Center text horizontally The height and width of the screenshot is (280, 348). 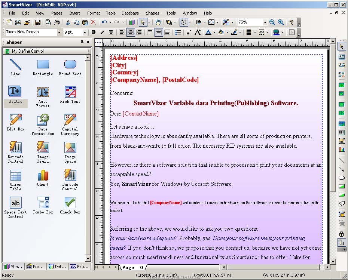tap(131, 32)
